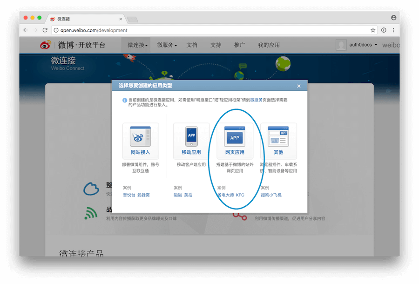Select the 其他 other app type icon

click(278, 136)
